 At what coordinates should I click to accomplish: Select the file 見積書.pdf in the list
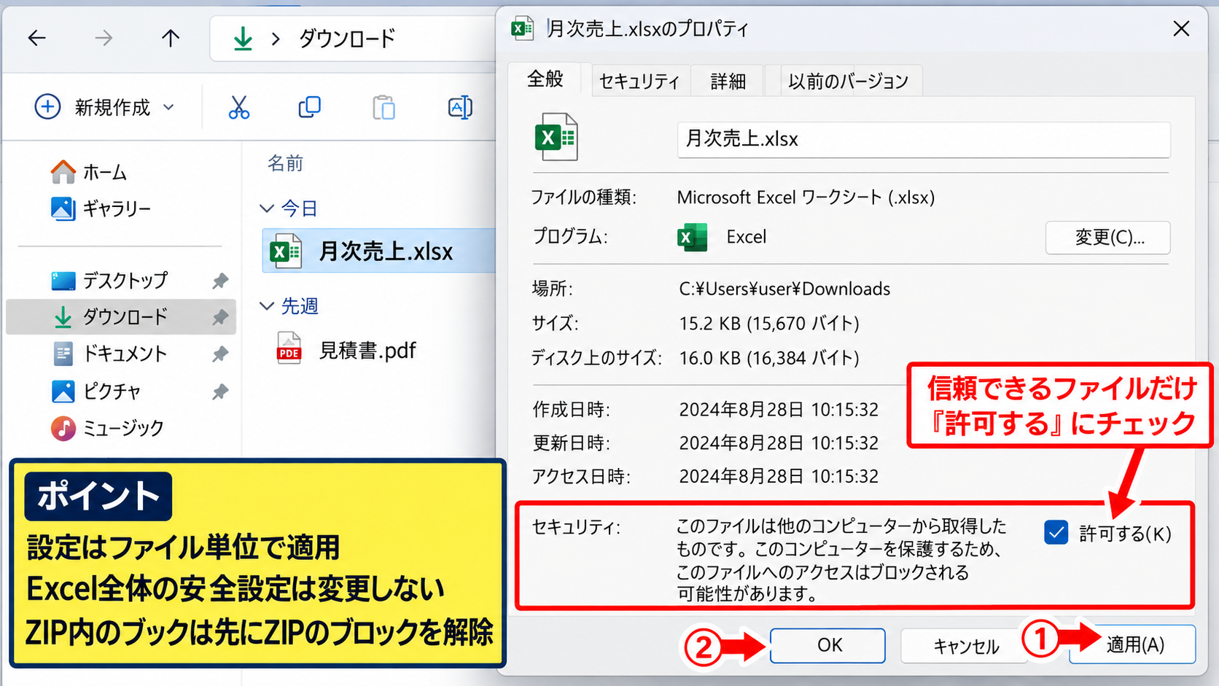[x=346, y=351]
